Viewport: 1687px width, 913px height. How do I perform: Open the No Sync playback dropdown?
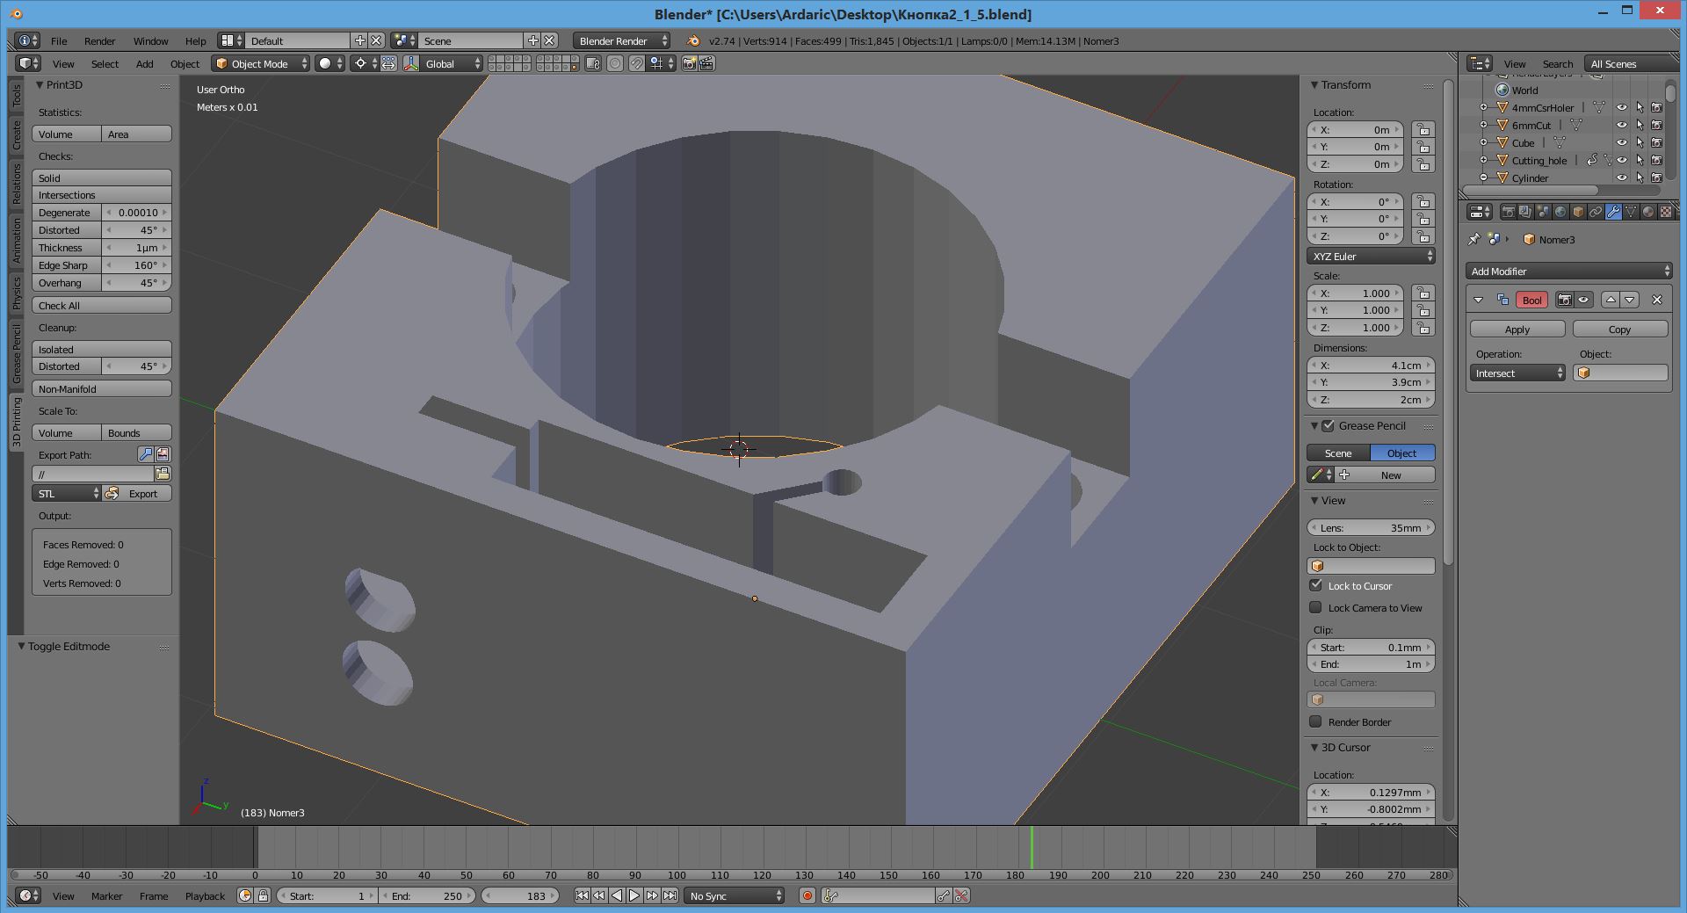coord(735,895)
